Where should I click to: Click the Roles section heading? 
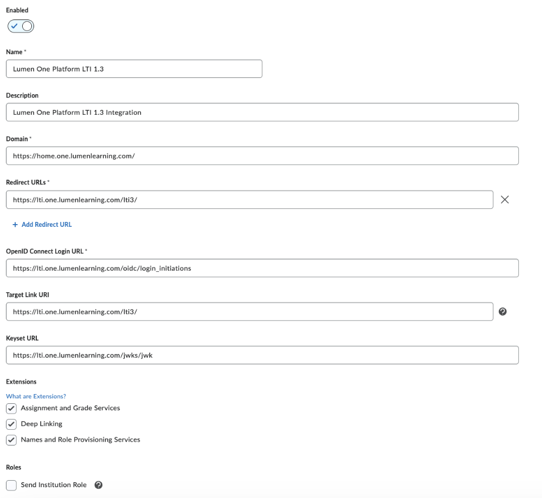point(13,467)
